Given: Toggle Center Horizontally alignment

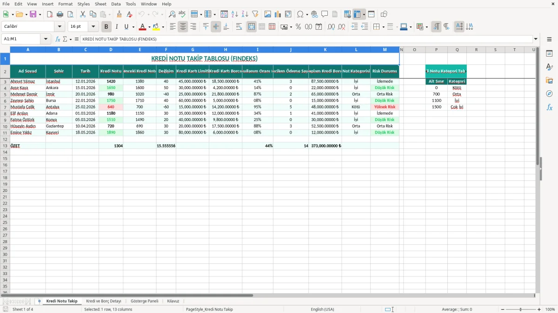Looking at the screenshot, I should point(183,27).
